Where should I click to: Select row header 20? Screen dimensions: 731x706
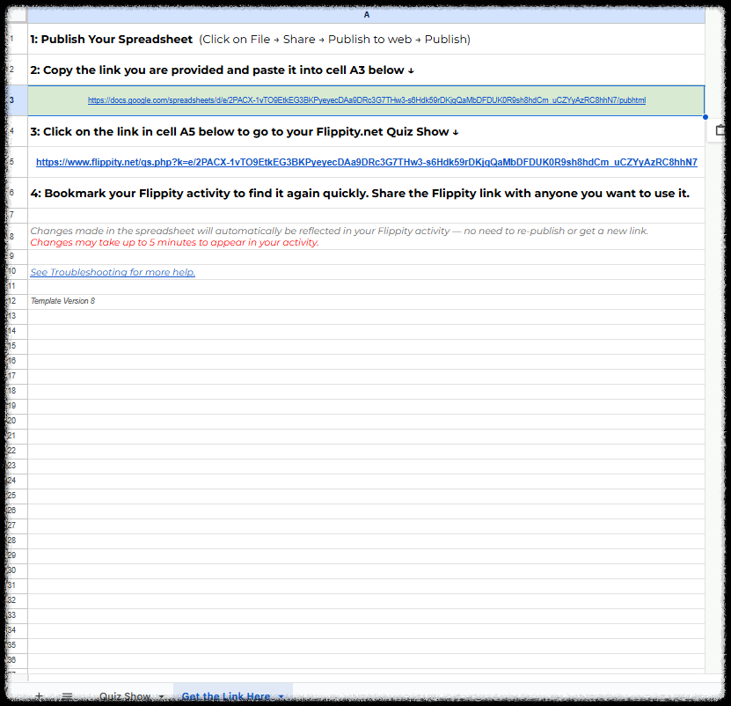coord(18,421)
